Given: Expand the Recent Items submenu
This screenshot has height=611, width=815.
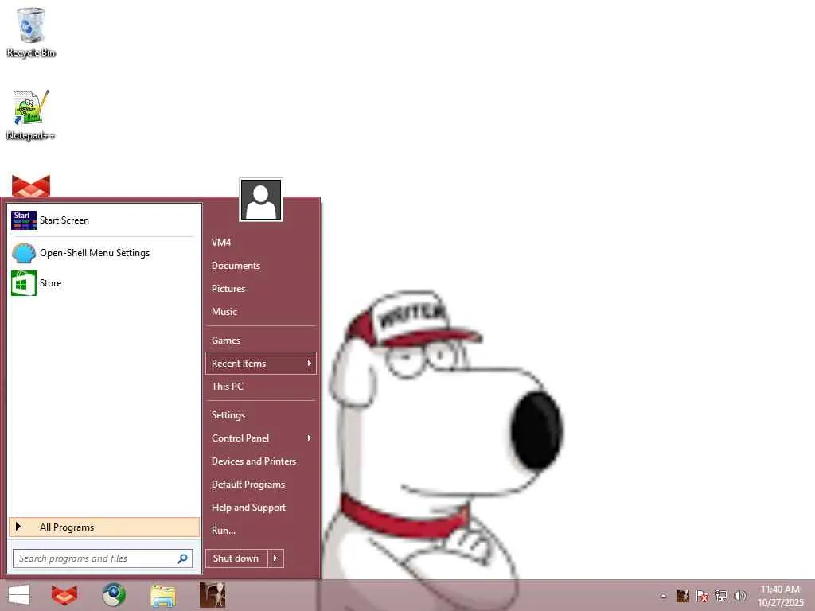Looking at the screenshot, I should coord(261,363).
